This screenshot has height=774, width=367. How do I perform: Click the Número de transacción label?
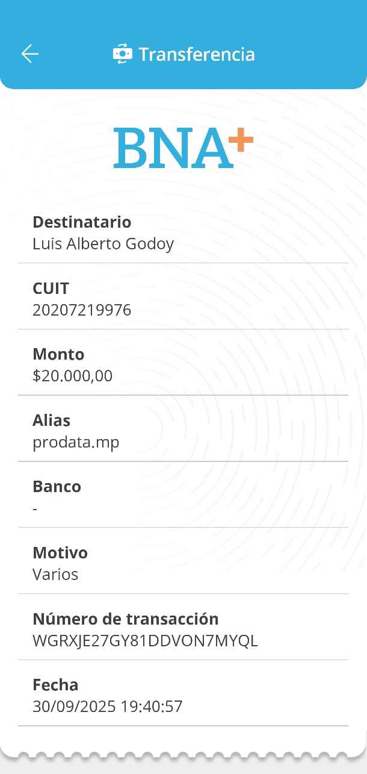coord(126,619)
